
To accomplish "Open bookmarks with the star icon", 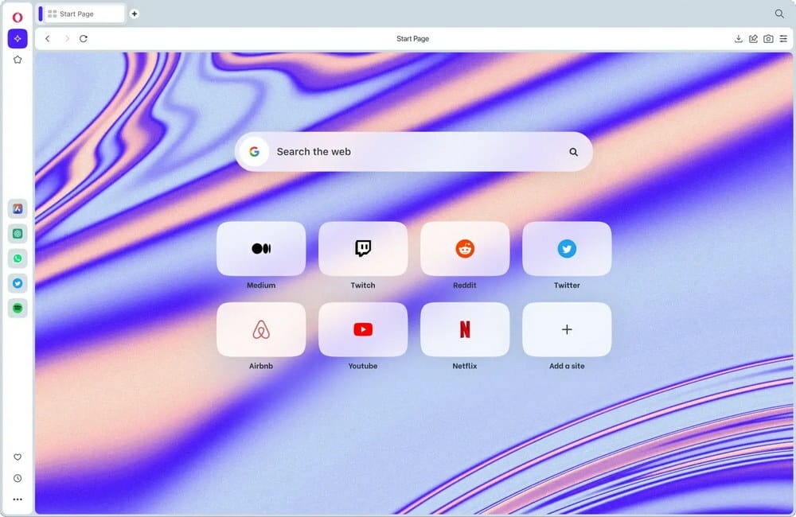I will pos(18,59).
